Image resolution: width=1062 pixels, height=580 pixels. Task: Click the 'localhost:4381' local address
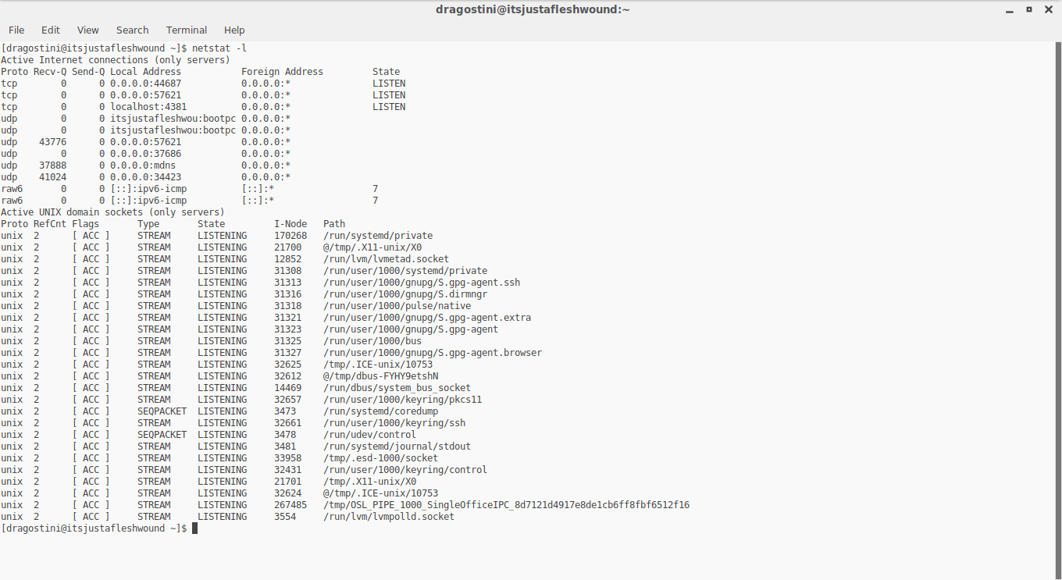[x=148, y=107]
